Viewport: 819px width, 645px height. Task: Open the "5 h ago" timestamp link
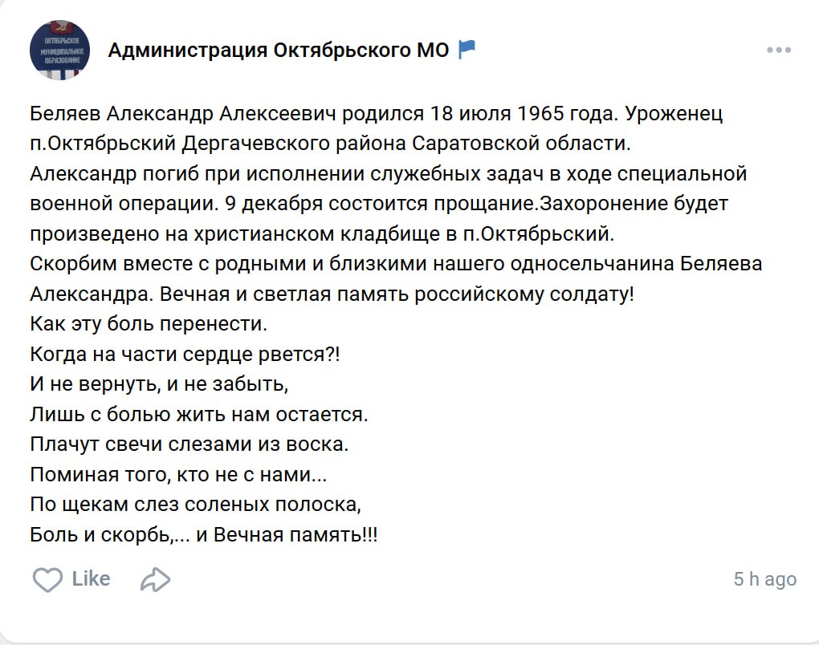[x=764, y=579]
